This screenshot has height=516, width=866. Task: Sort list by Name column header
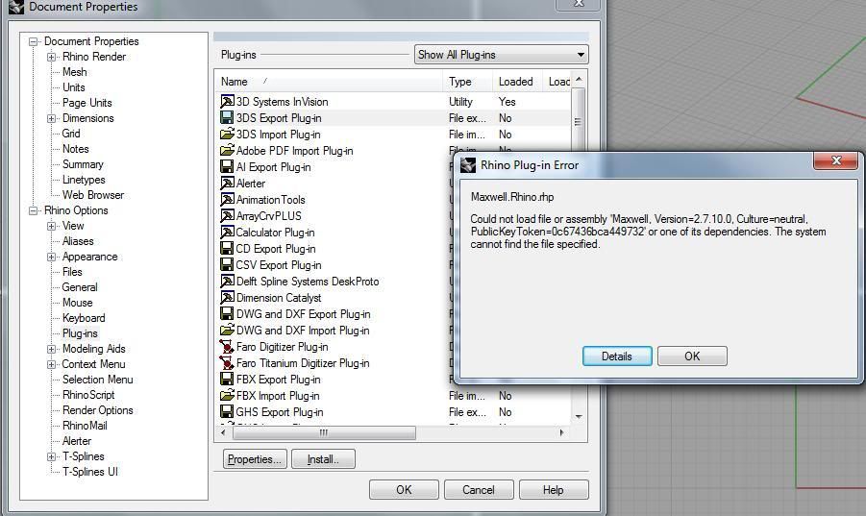(x=329, y=82)
